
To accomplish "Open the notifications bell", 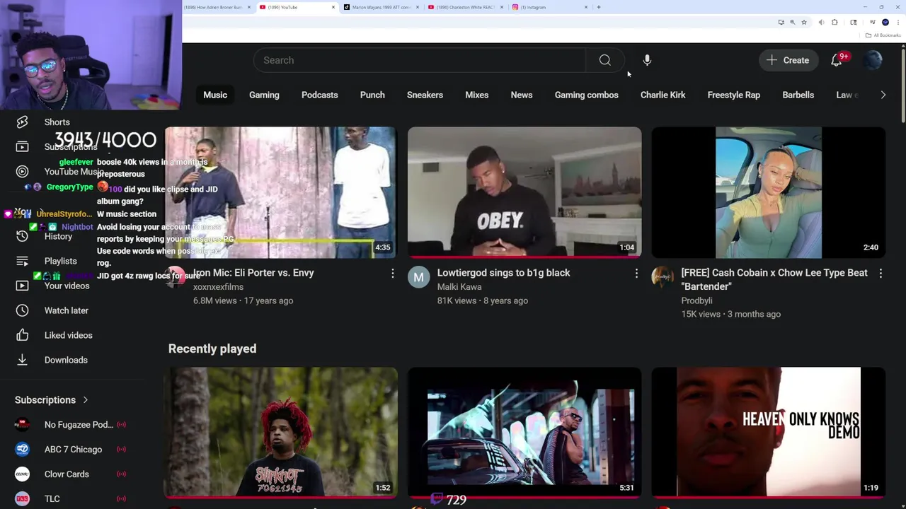I will 837,60.
